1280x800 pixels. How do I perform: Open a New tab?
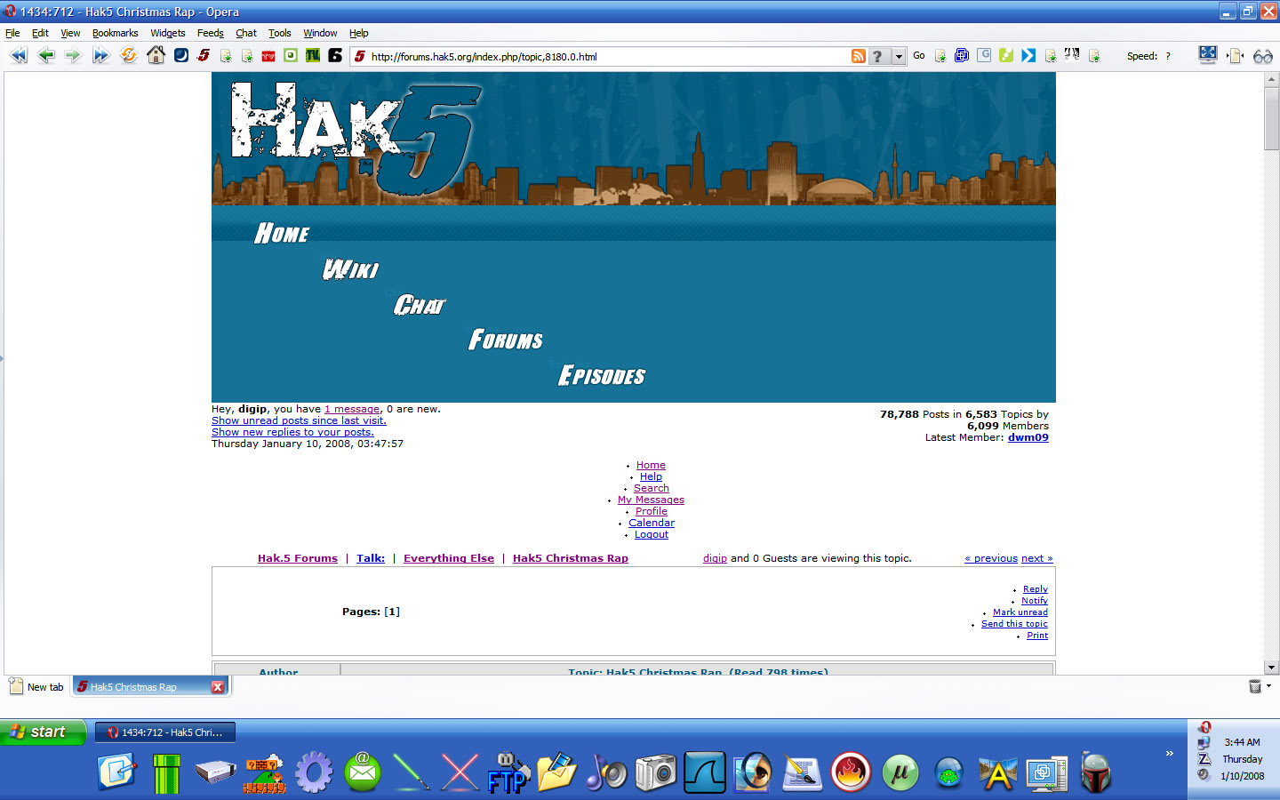(36, 686)
